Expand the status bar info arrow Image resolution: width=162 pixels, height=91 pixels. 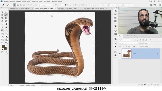click(41, 85)
